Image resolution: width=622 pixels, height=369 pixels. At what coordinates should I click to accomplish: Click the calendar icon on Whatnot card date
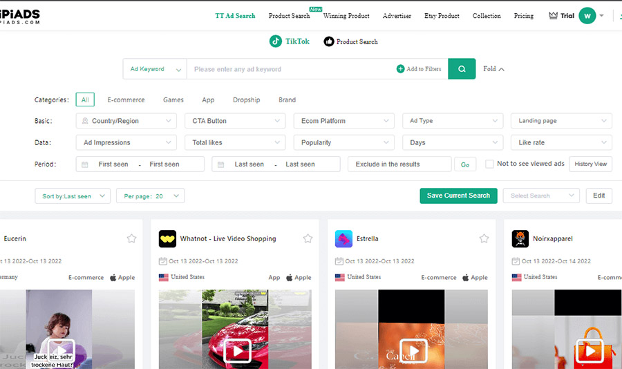[x=162, y=261]
